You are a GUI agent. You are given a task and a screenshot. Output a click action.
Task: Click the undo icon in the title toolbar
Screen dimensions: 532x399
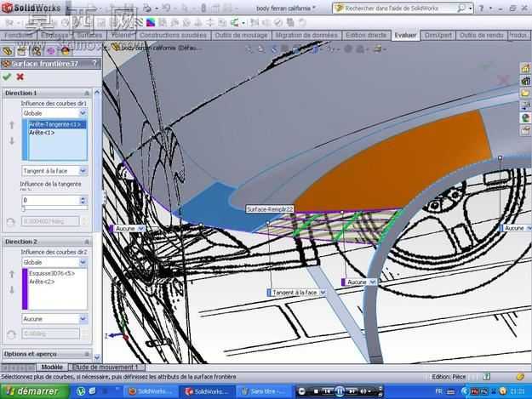[x=166, y=8]
